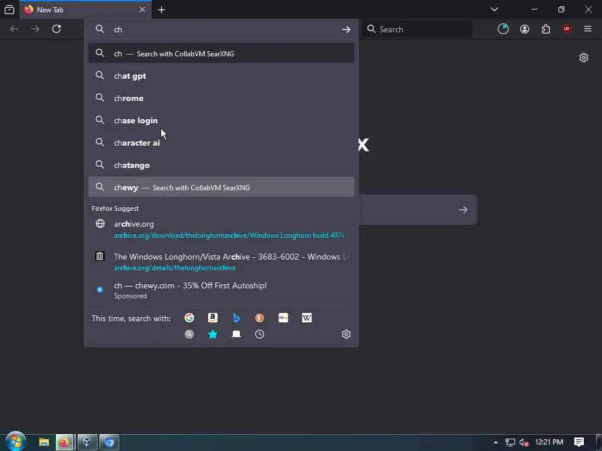Open the Firefox hamburger application menu
Image resolution: width=602 pixels, height=451 pixels.
[x=588, y=29]
